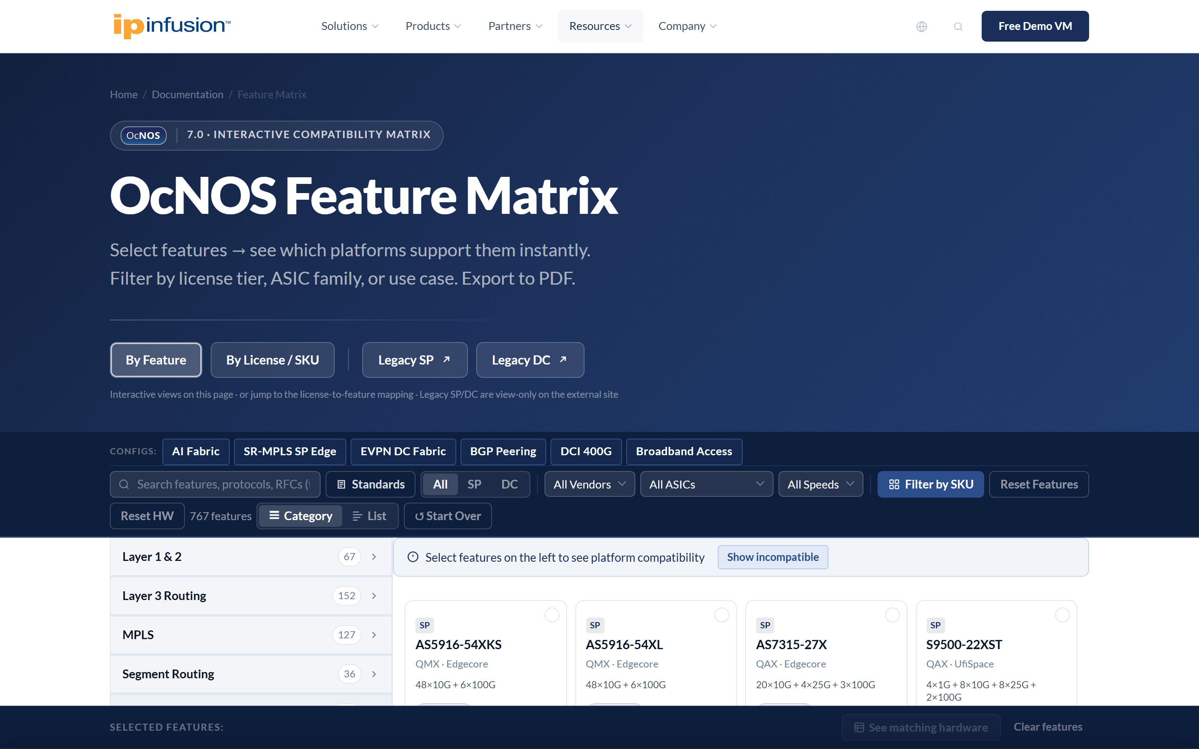The width and height of the screenshot is (1199, 749).
Task: Open the Company menu
Action: pyautogui.click(x=687, y=26)
